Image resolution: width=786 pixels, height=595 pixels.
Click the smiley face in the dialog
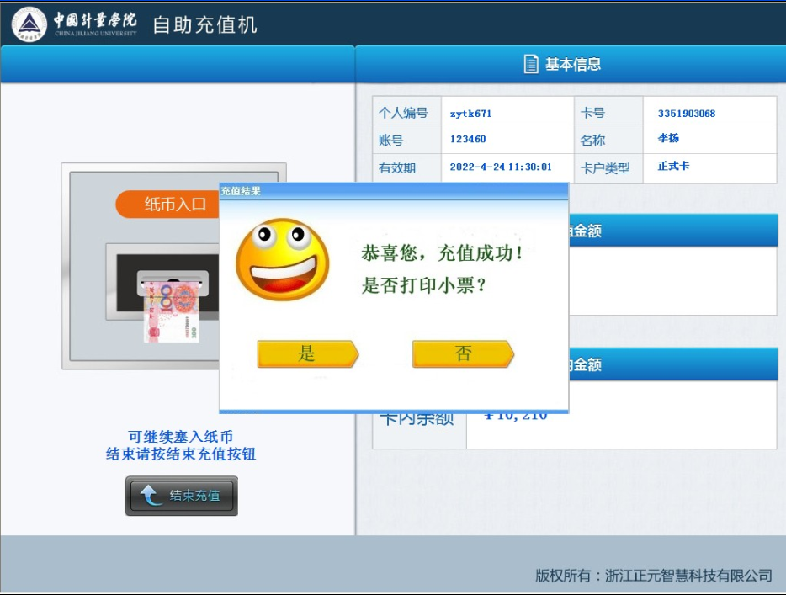pos(282,260)
